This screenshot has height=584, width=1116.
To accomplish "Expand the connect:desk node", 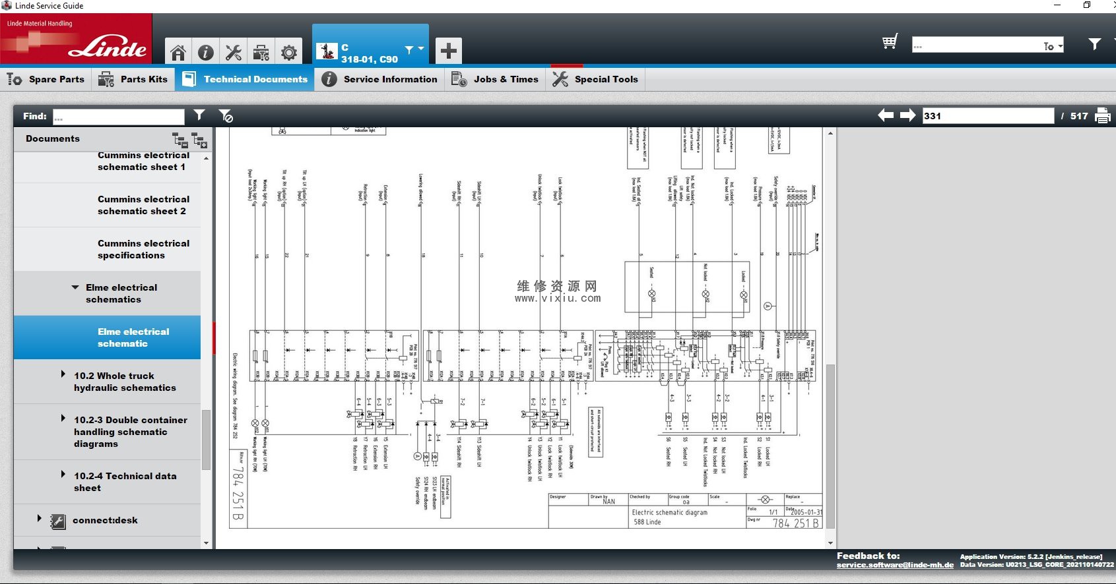I will click(x=40, y=518).
